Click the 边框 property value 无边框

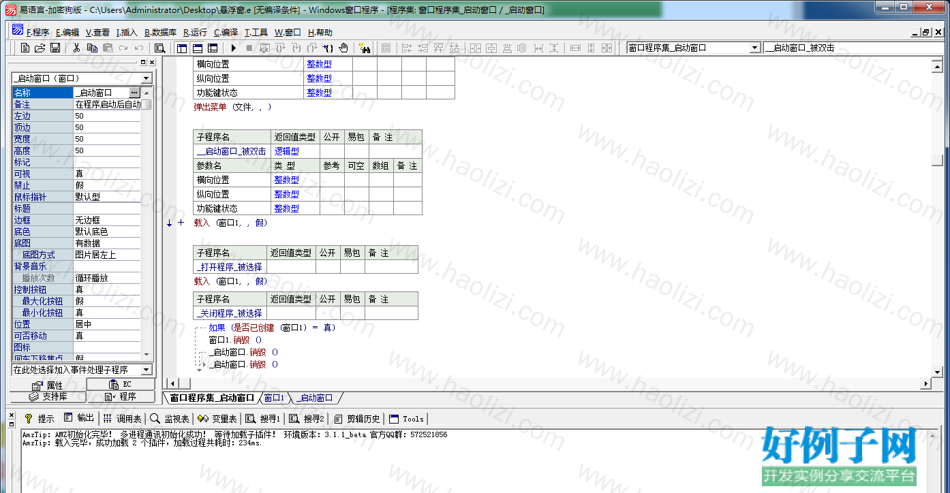point(107,220)
